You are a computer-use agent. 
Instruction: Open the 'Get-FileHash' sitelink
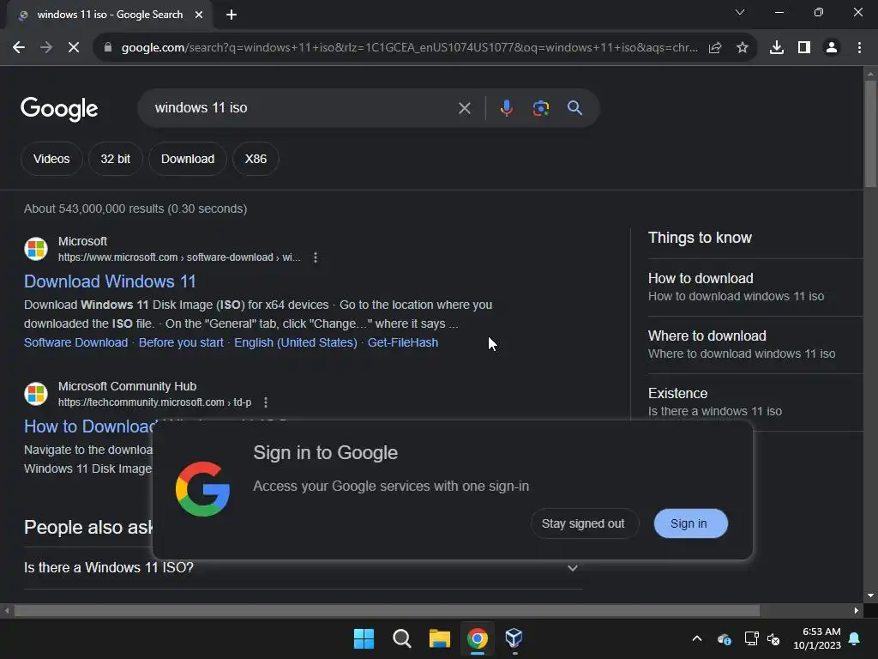pyautogui.click(x=403, y=342)
